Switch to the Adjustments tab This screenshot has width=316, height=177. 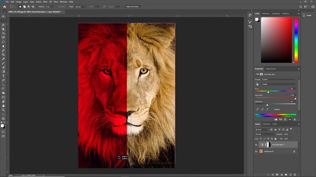pos(271,69)
